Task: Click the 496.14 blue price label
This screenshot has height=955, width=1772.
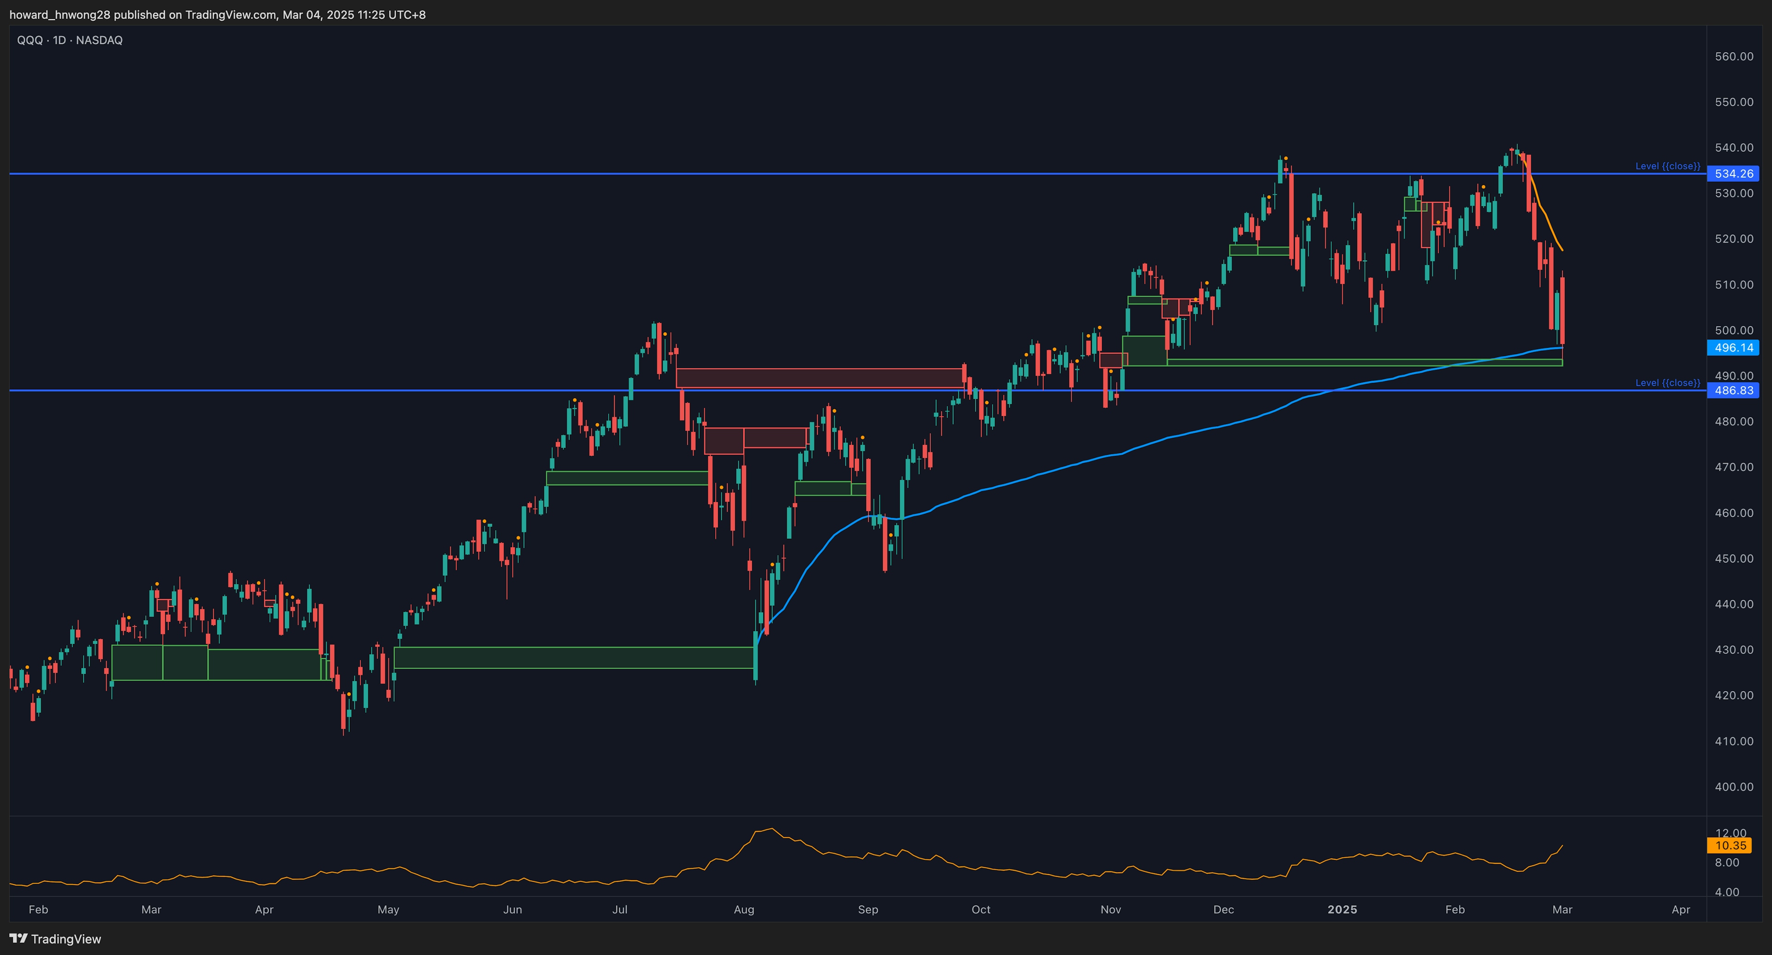Action: tap(1734, 348)
